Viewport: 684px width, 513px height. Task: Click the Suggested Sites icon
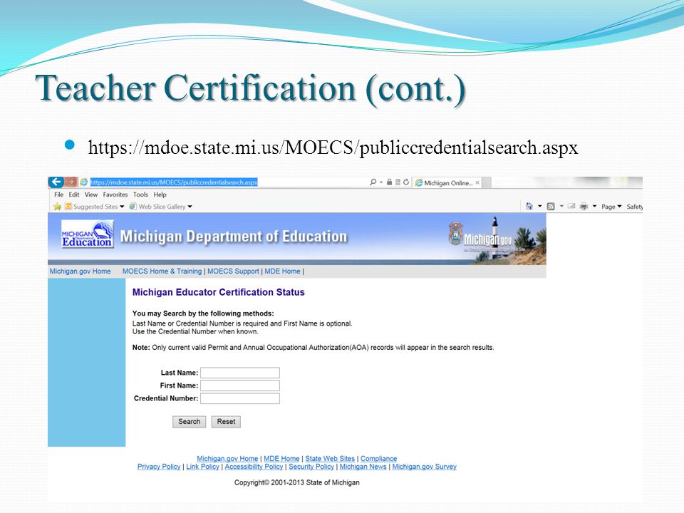(68, 207)
